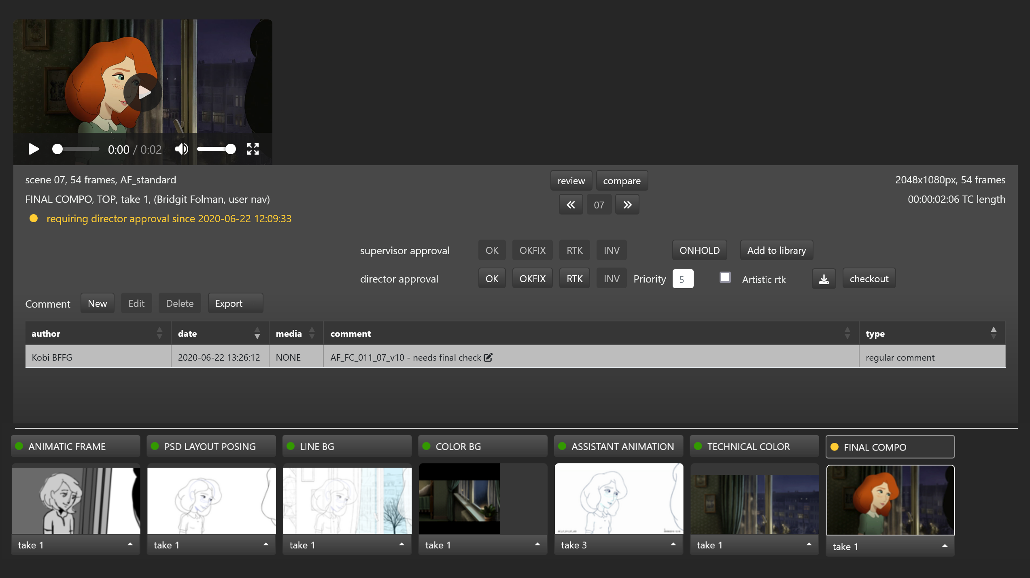
Task: Click the Priority input field
Action: [x=683, y=279]
